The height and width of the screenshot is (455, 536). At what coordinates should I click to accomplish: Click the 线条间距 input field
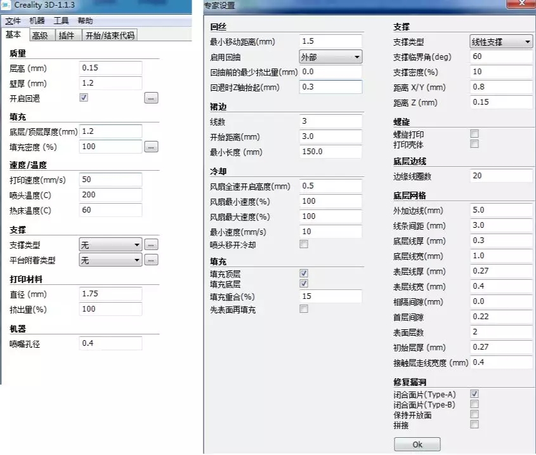[501, 225]
